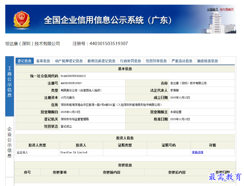This screenshot has width=244, height=186.
Task: View the 经营异常信息 tab
Action: 156,61
